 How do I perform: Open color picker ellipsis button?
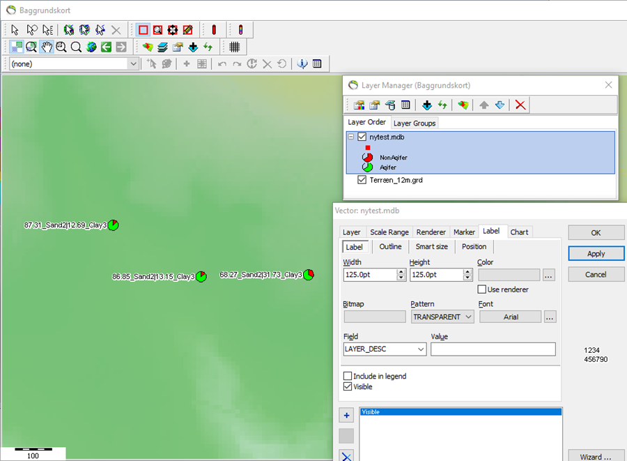pyautogui.click(x=549, y=275)
